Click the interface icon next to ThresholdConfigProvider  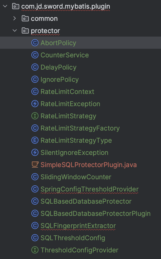(35, 250)
